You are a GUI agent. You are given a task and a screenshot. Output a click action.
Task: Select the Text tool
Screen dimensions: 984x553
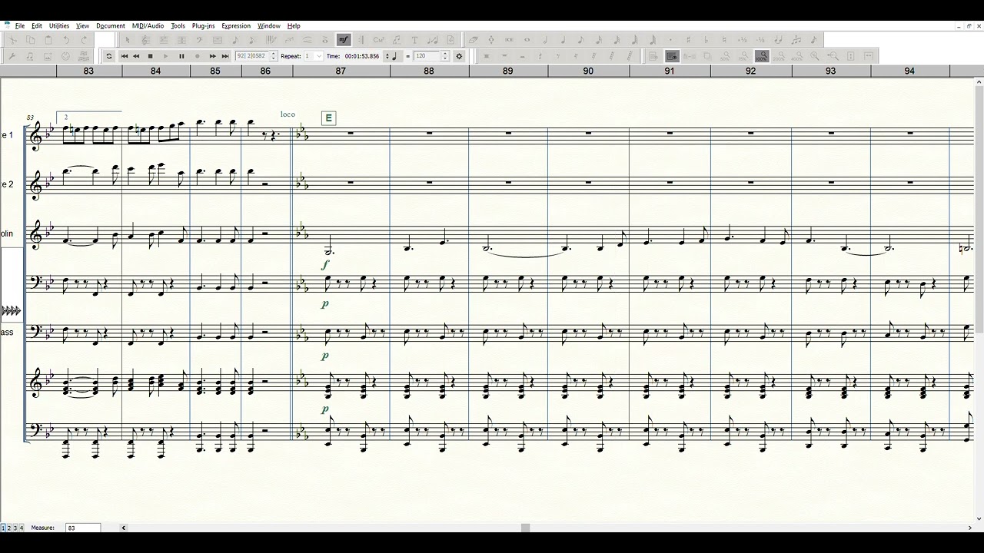point(414,40)
